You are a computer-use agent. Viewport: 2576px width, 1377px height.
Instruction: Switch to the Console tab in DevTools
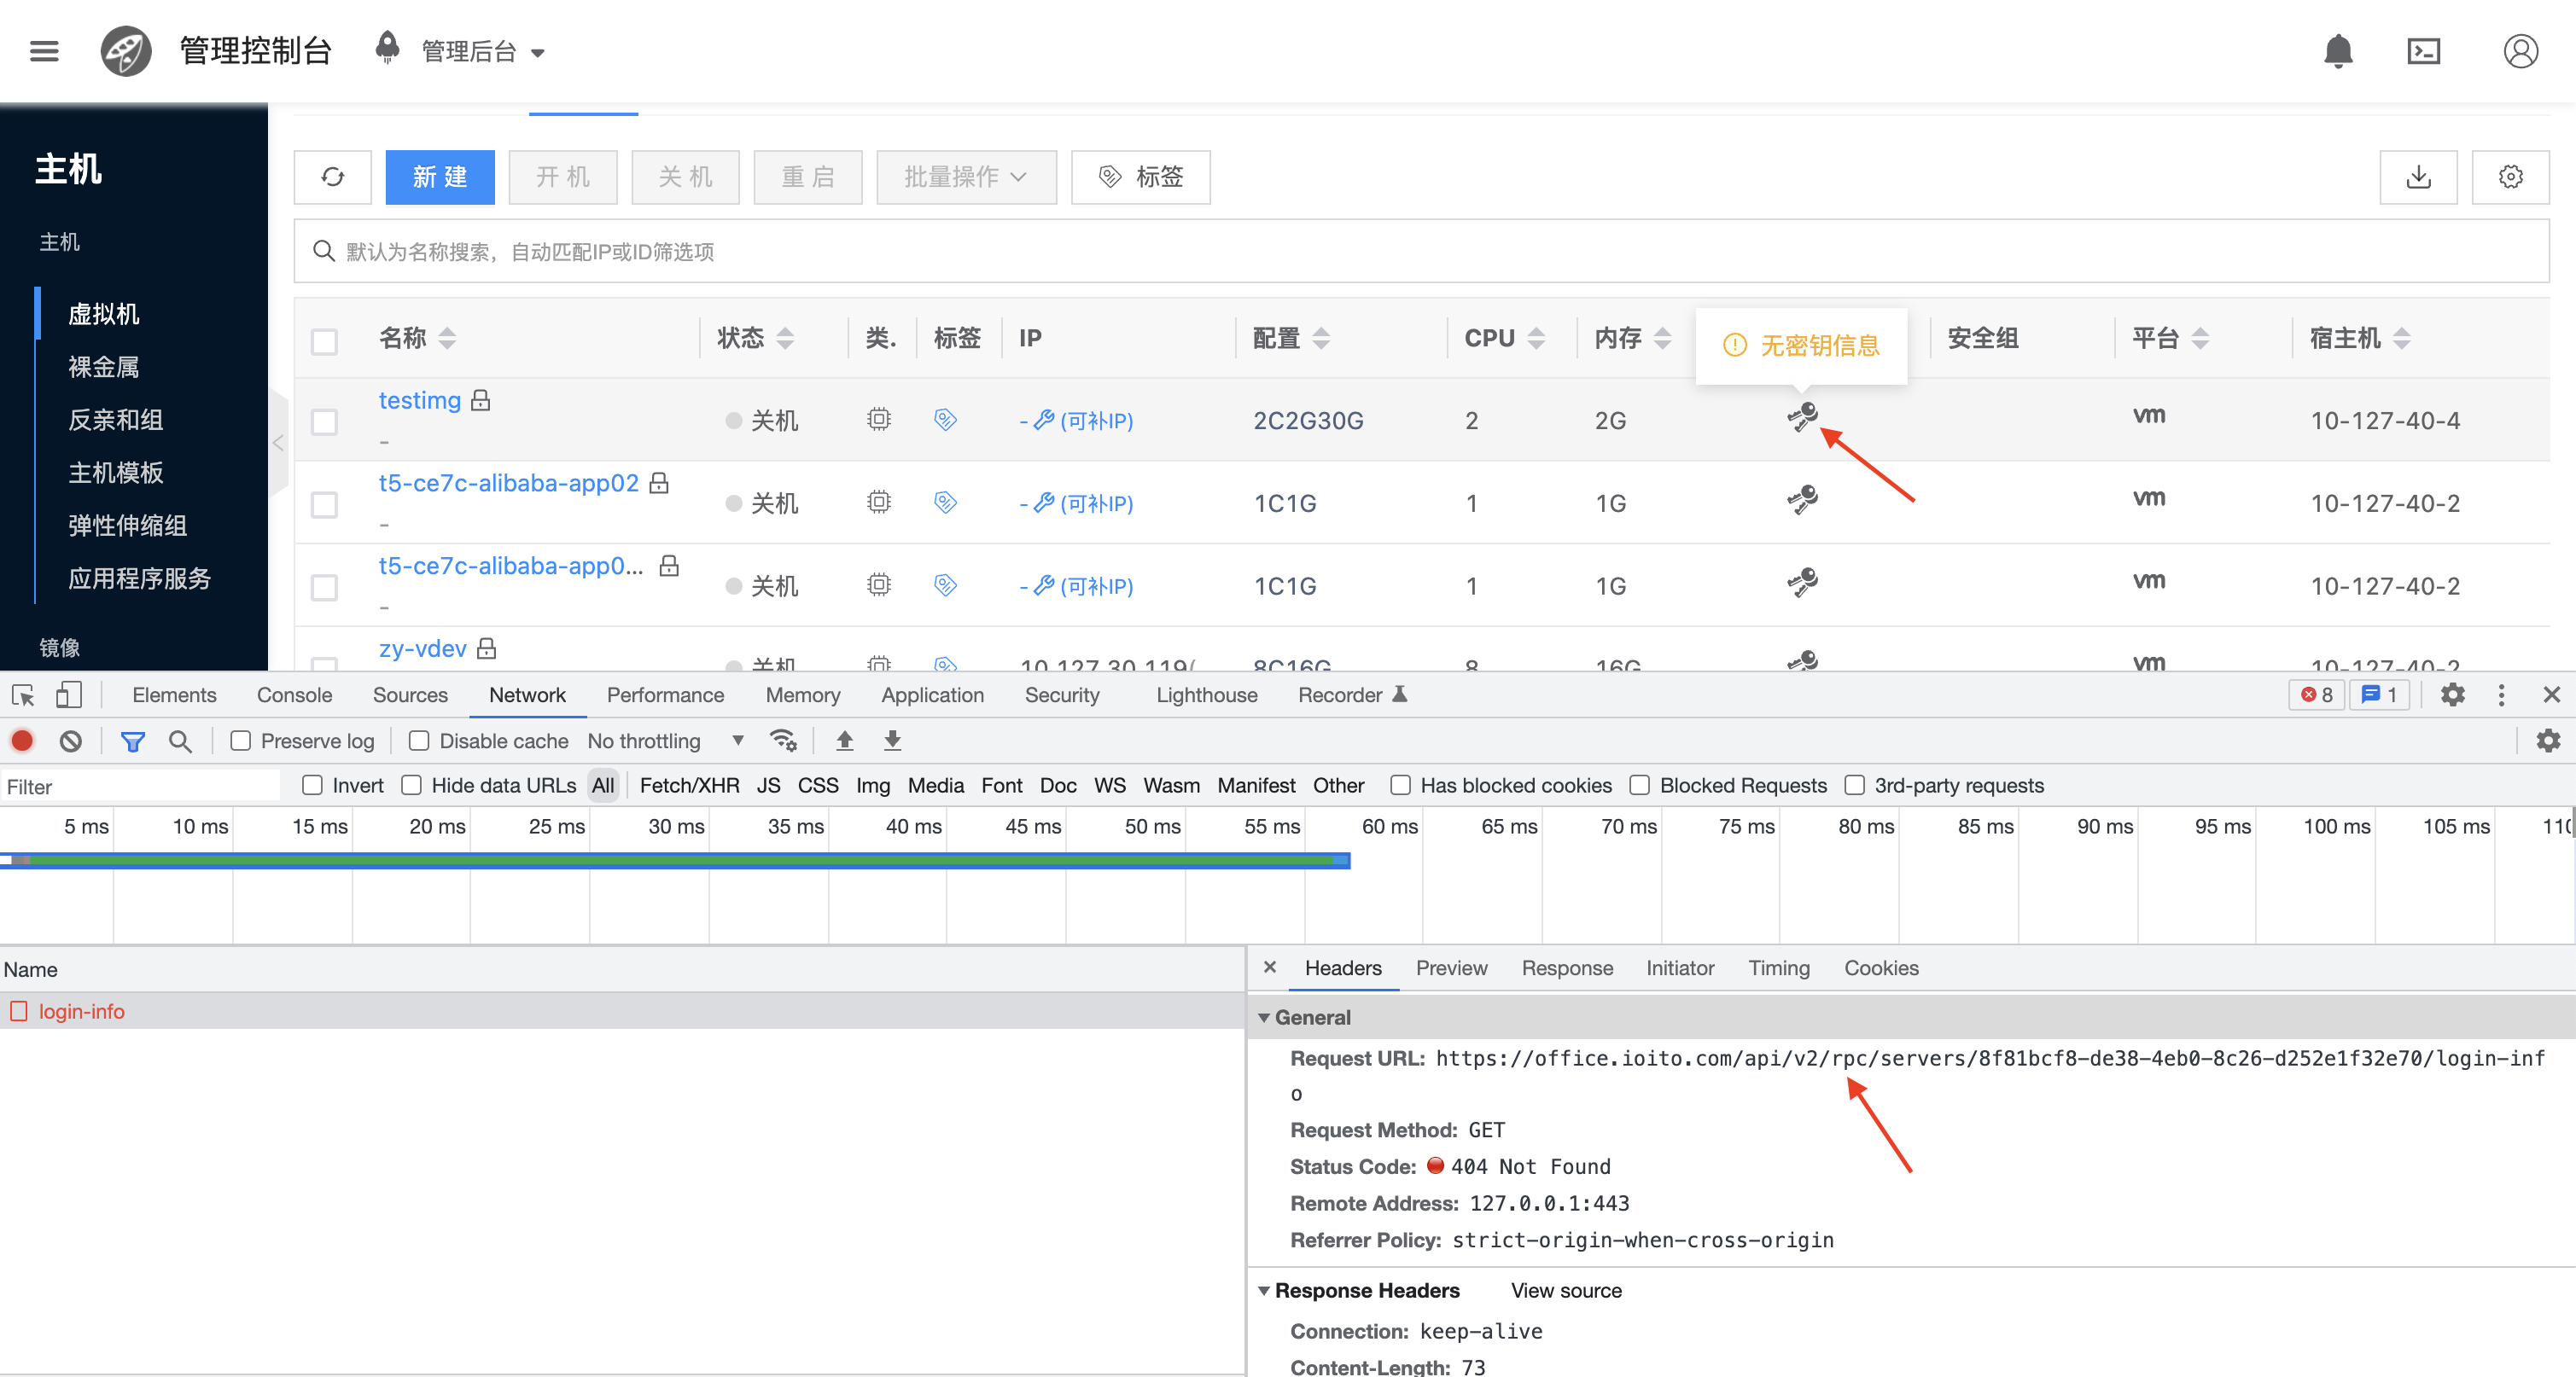click(x=294, y=694)
